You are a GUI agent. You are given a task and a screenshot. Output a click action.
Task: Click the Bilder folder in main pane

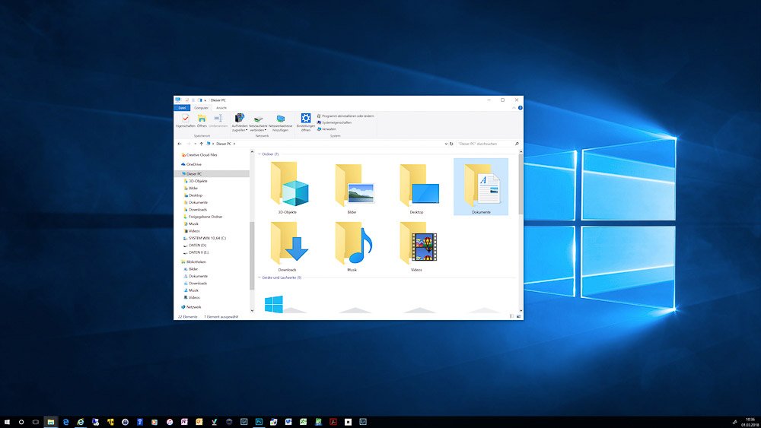coord(352,186)
